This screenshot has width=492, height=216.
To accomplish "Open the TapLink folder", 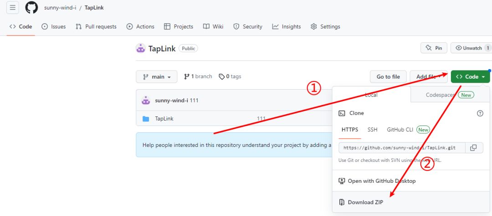I will [164, 119].
